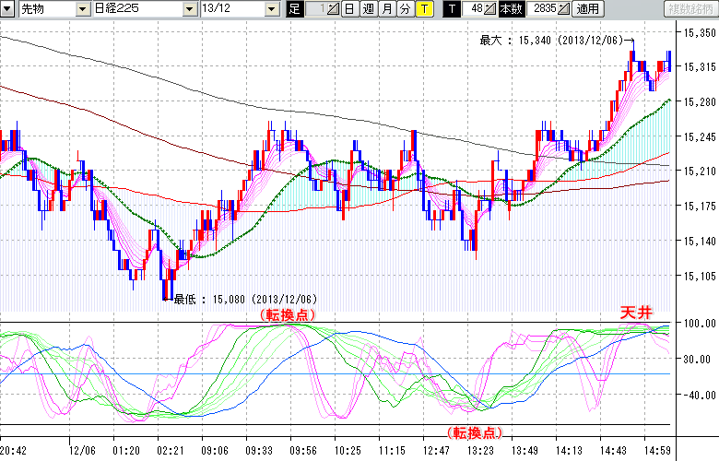Open the 13/12 contract month dropdown
Viewport: 719px width, 461px height.
tap(271, 9)
